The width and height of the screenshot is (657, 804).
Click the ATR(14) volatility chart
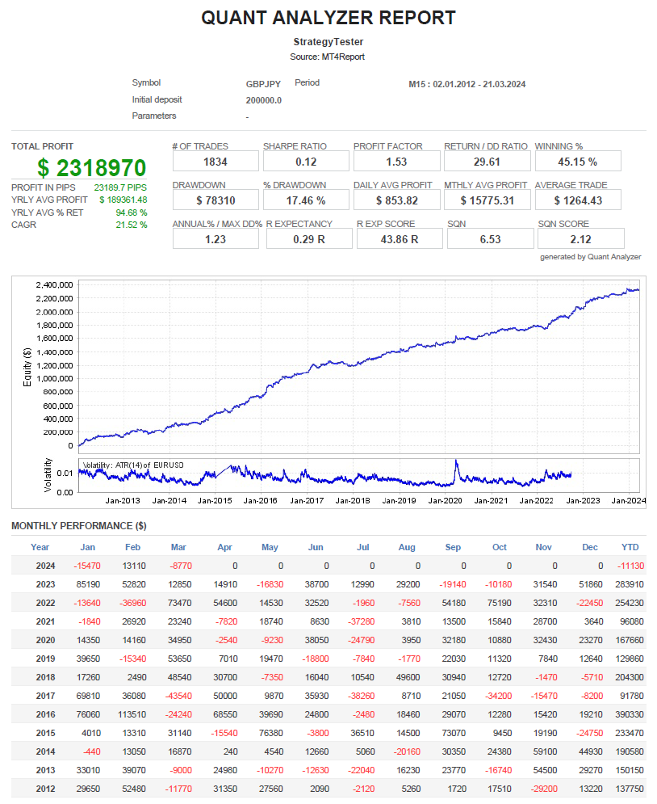tap(358, 476)
